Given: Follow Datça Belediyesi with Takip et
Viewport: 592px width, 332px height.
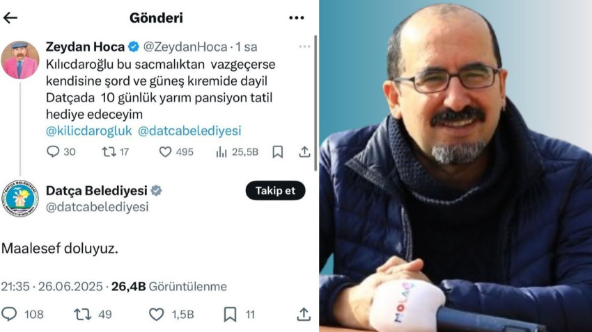Looking at the screenshot, I should 275,190.
